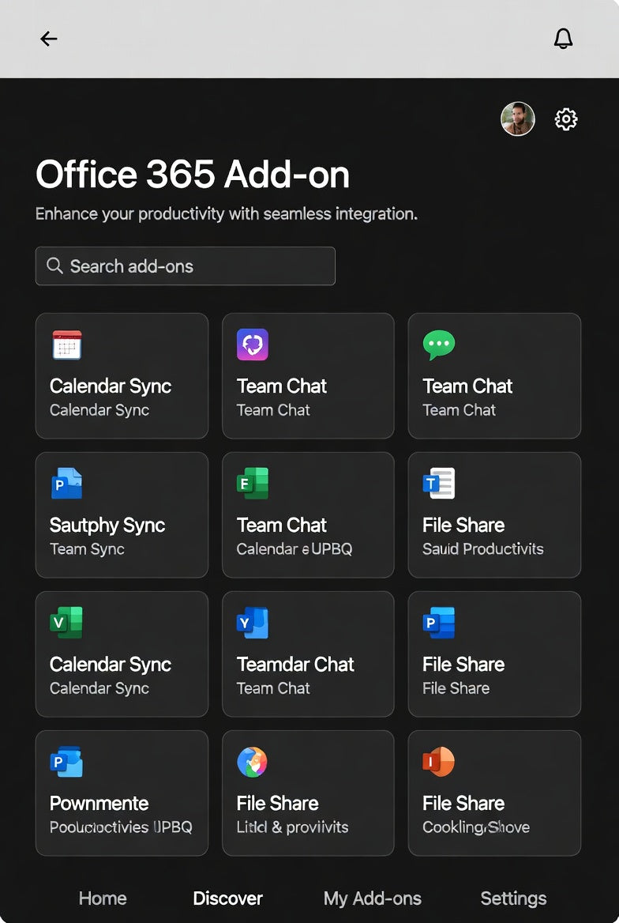Select the 'Litld & proviivits' subtitle

pyautogui.click(x=292, y=827)
